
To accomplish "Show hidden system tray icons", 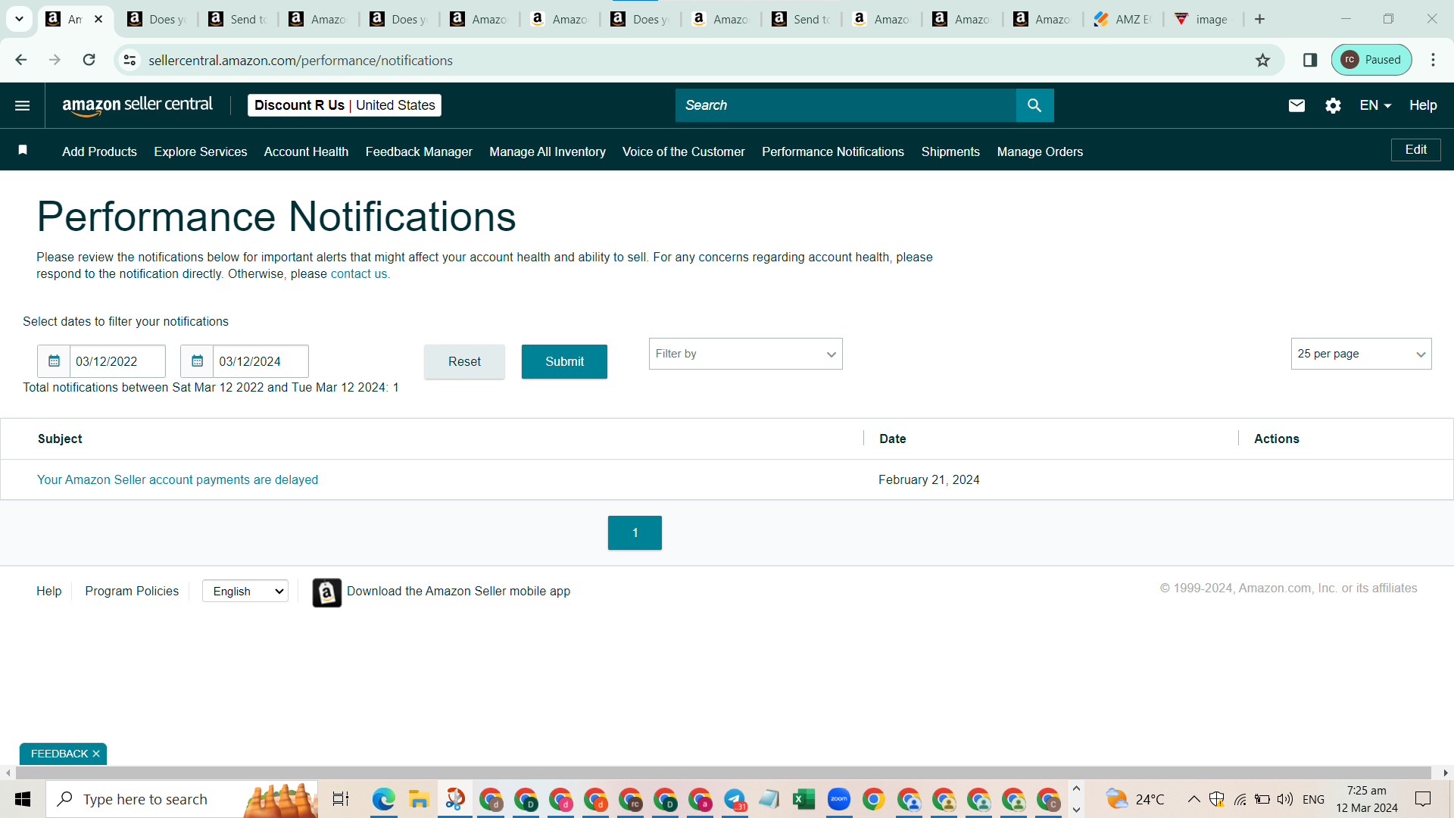I will [x=1193, y=799].
